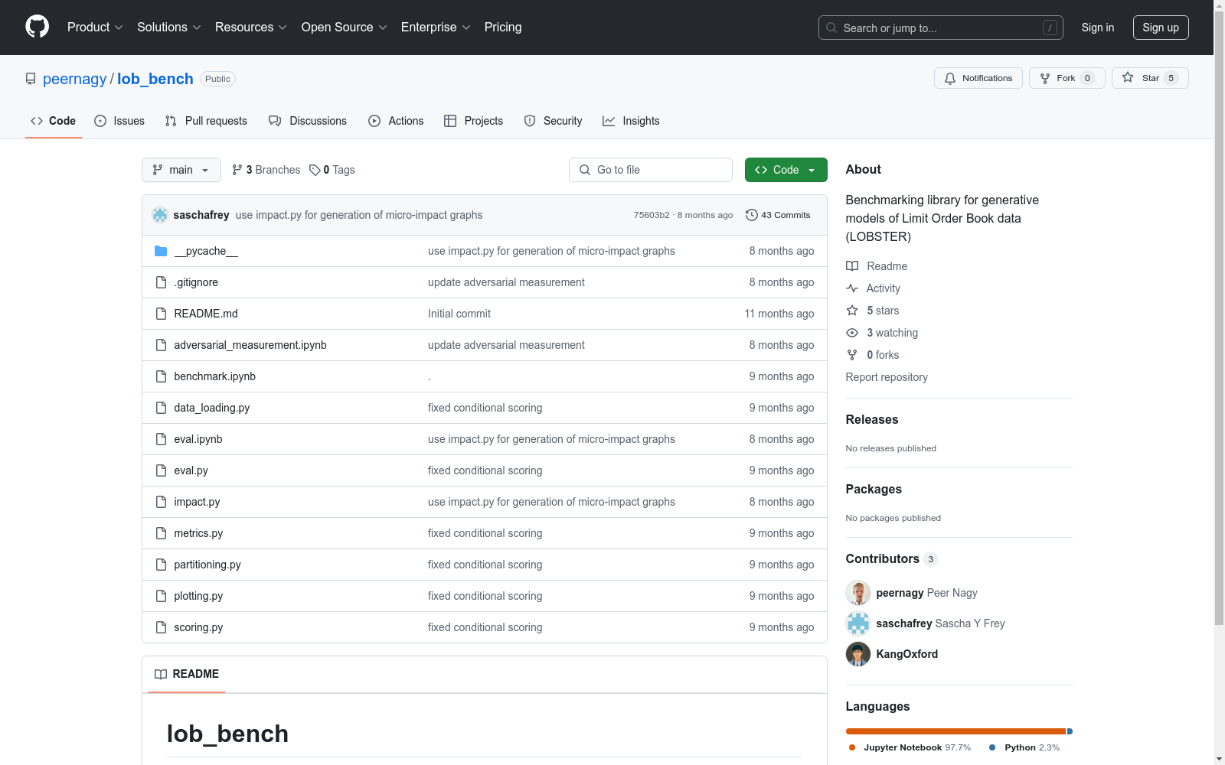The image size is (1225, 765).
Task: Click Python blue language dot
Action: click(993, 747)
